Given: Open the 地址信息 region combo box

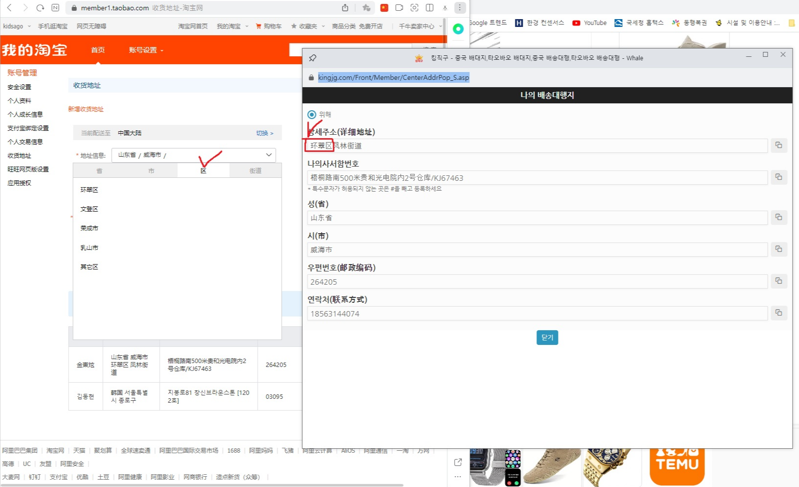Looking at the screenshot, I should point(194,155).
